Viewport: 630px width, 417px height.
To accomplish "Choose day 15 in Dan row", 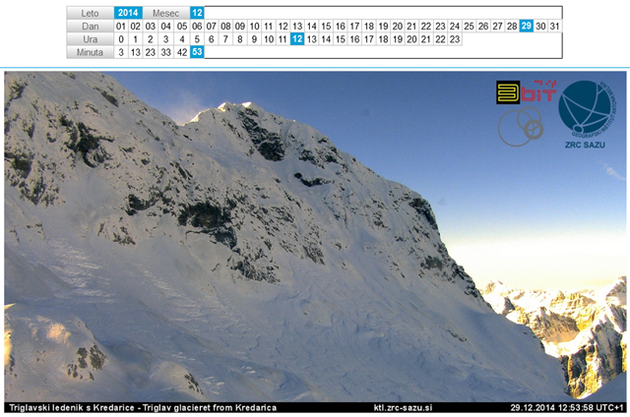I will coord(327,26).
